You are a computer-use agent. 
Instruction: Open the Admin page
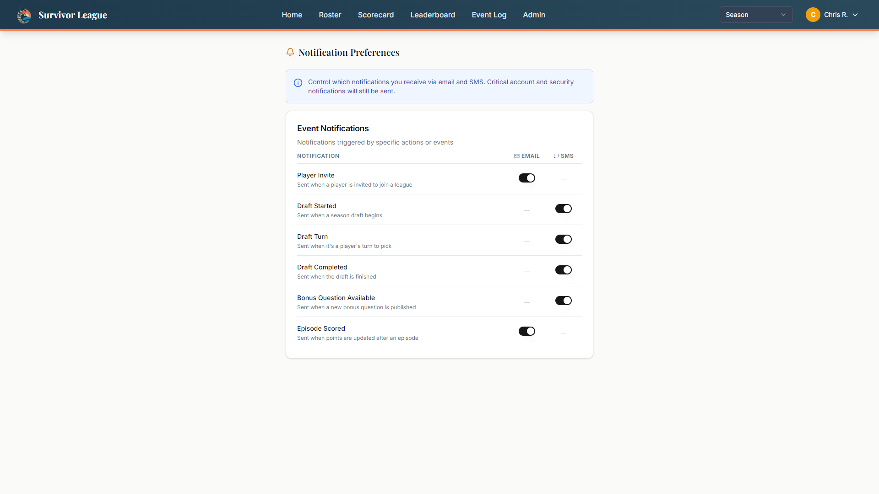(x=534, y=15)
